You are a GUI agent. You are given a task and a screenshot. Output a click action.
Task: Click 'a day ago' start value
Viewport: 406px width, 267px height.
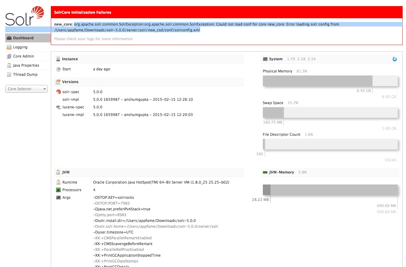click(x=102, y=69)
